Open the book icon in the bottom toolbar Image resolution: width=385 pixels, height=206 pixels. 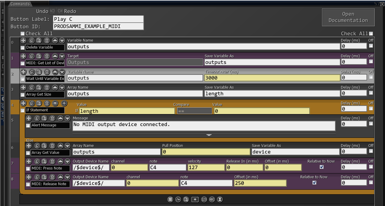pyautogui.click(x=170, y=199)
